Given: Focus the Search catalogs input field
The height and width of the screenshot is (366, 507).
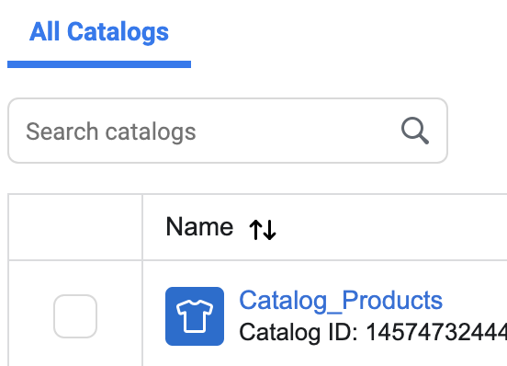Looking at the screenshot, I should coord(228,131).
